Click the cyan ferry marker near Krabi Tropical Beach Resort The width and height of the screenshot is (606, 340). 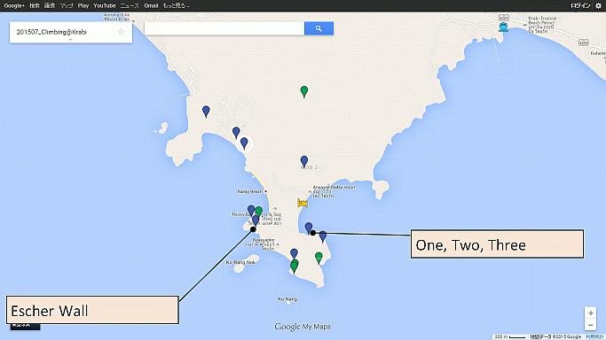pyautogui.click(x=503, y=27)
